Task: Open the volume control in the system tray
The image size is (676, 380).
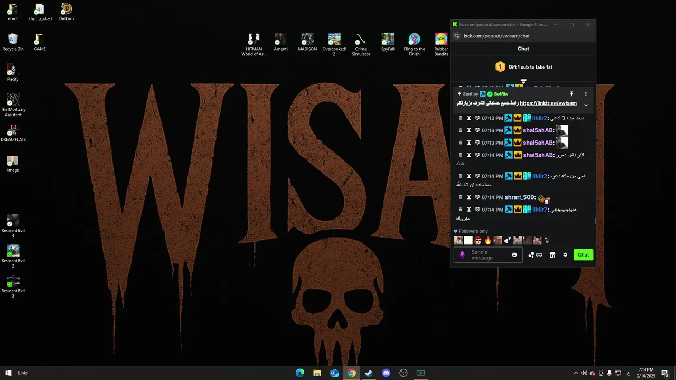Action: click(x=584, y=373)
